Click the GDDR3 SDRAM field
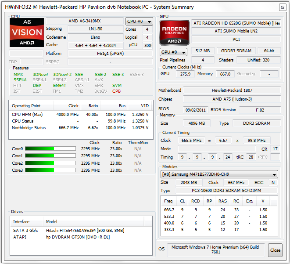Viewport: 290px width, 264px height. [x=236, y=51]
